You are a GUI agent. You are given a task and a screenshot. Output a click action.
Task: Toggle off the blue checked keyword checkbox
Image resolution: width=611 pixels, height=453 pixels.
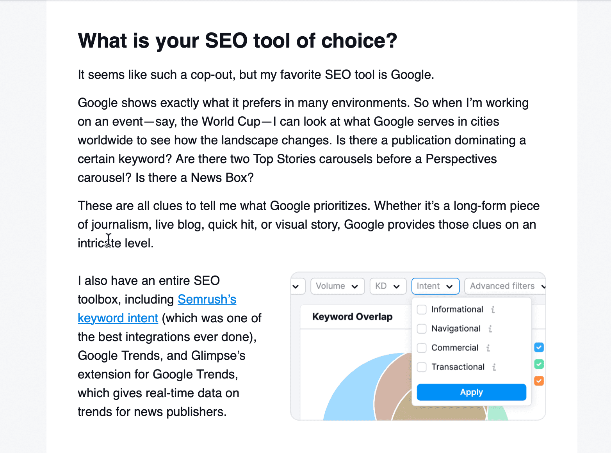539,347
